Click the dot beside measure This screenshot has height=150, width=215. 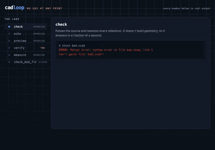coord(9,55)
